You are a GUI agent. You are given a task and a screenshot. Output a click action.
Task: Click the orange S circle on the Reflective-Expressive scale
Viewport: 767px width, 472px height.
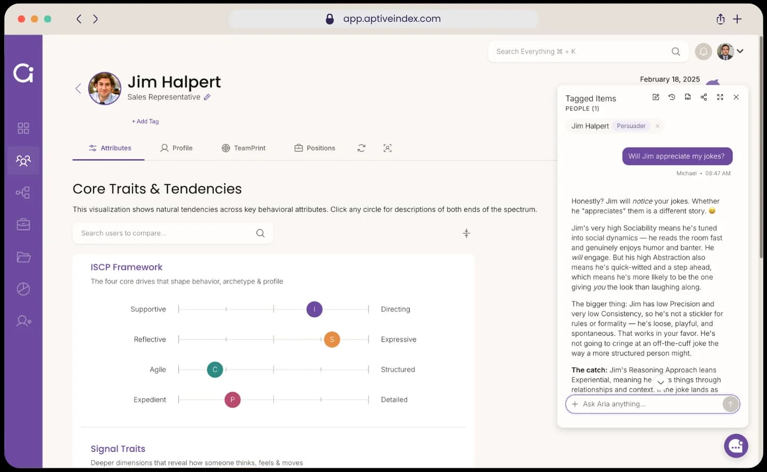click(x=332, y=339)
